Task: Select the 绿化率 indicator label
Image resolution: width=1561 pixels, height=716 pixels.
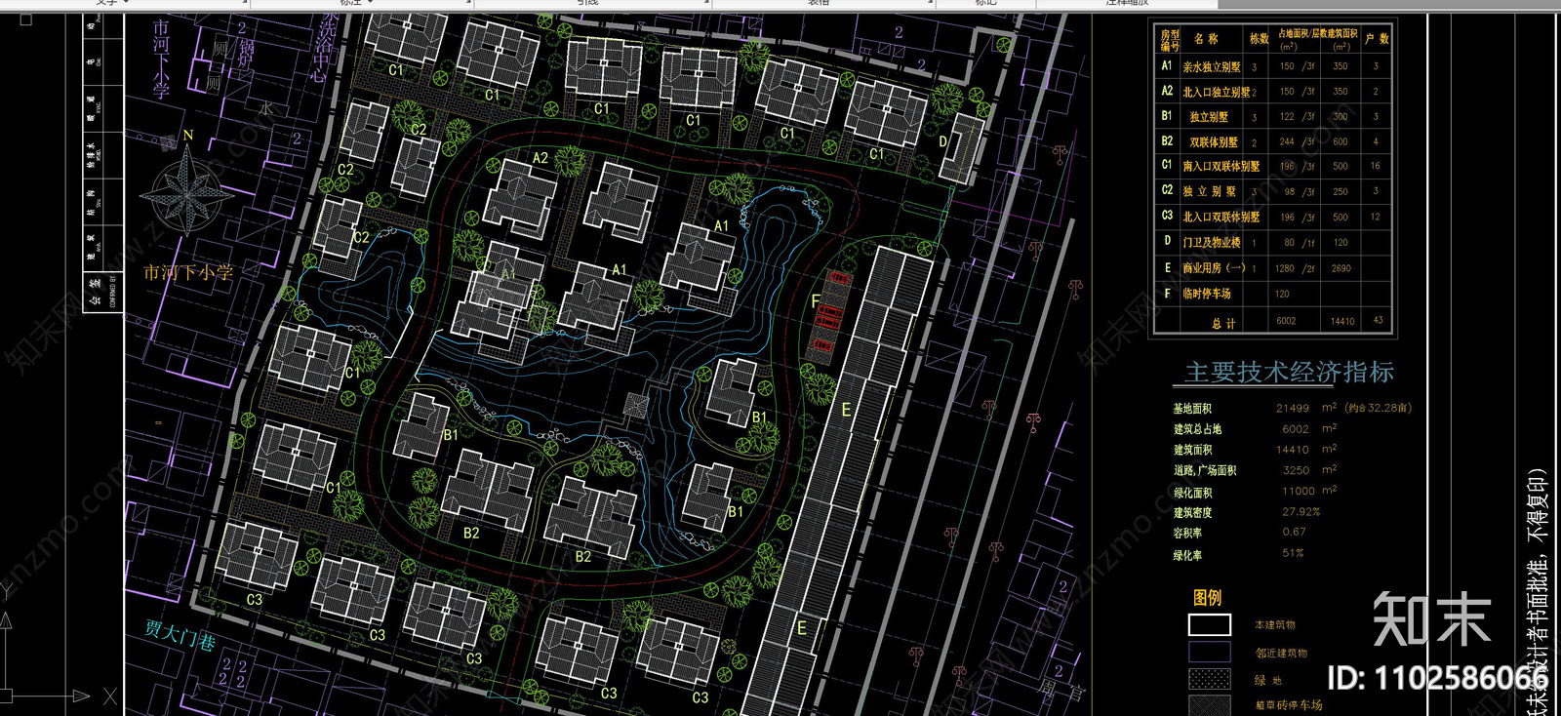Action: [x=1187, y=555]
